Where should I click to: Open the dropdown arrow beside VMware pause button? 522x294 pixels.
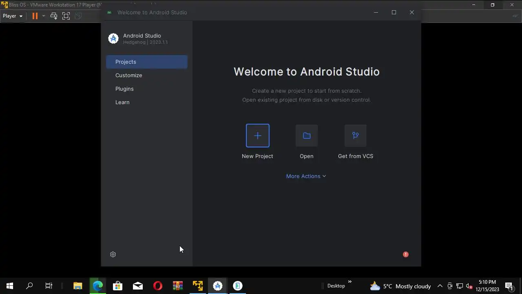pos(43,16)
